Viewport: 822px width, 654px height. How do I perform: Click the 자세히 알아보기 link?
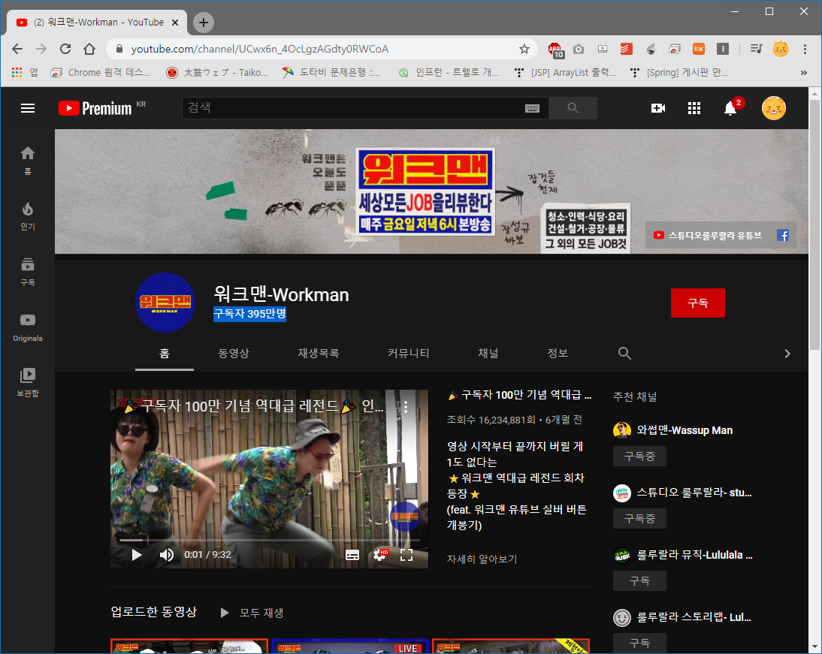pos(482,559)
